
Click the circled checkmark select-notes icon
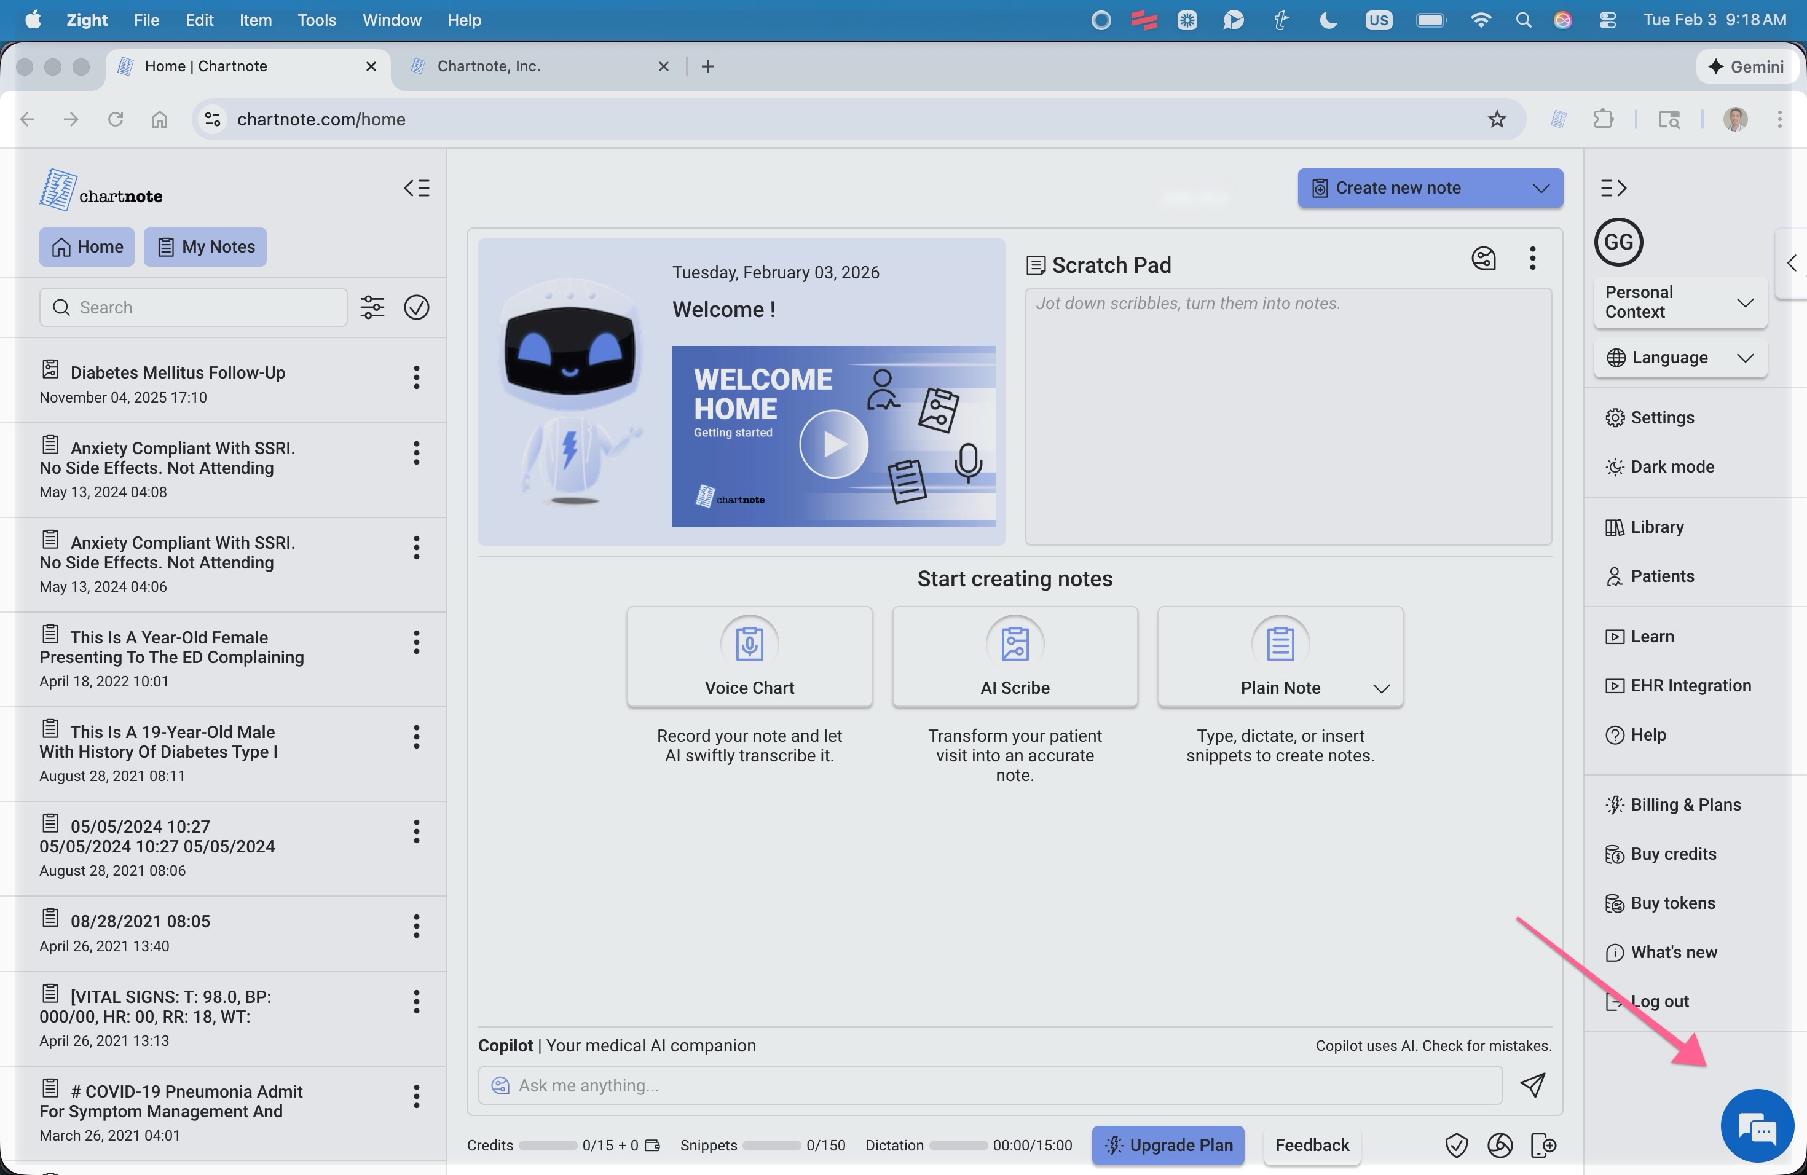[x=416, y=307]
